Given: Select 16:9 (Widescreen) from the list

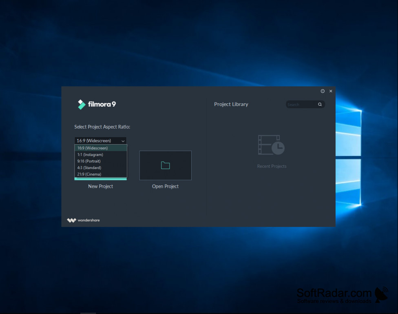Looking at the screenshot, I should 101,148.
